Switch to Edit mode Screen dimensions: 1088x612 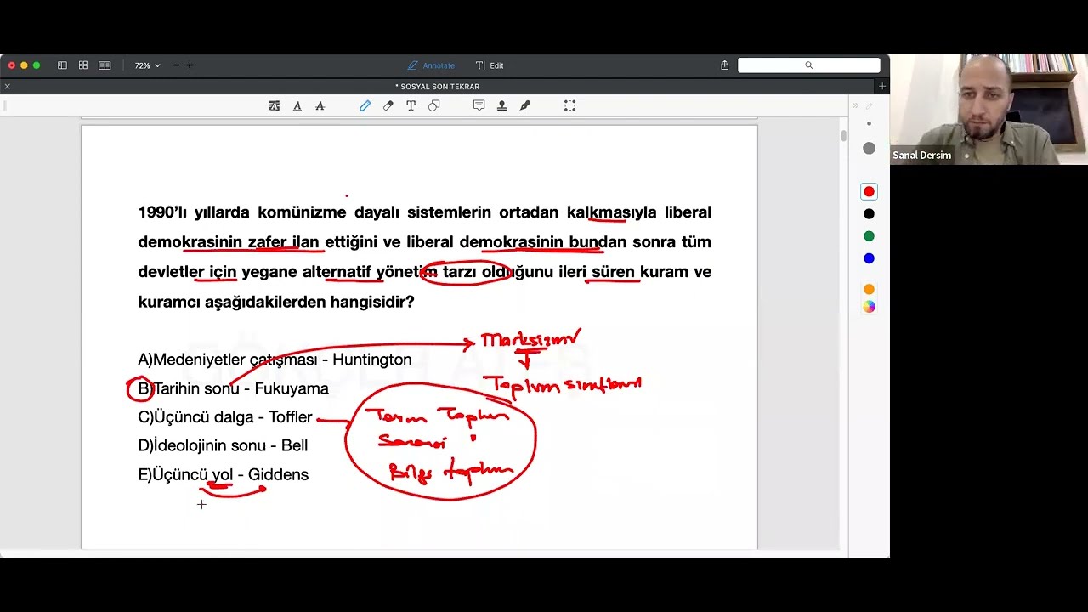click(490, 65)
